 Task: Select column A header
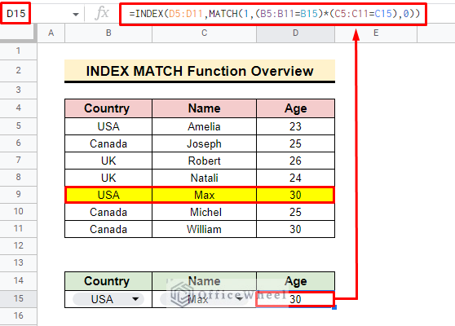point(51,33)
